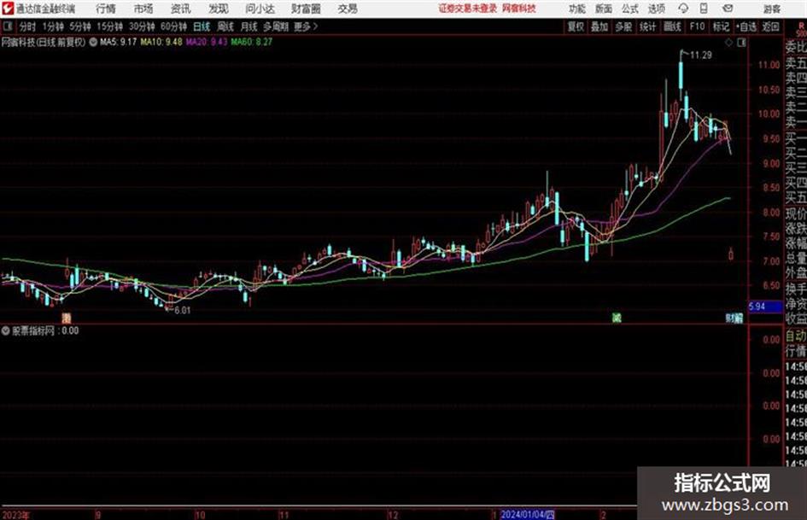Screen dimensions: 807x520
Task: Click the green 减 marker at the chart bottom
Action: click(617, 318)
